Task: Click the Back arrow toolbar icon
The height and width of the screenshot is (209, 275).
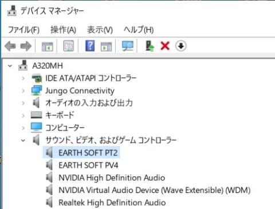Action: point(10,46)
